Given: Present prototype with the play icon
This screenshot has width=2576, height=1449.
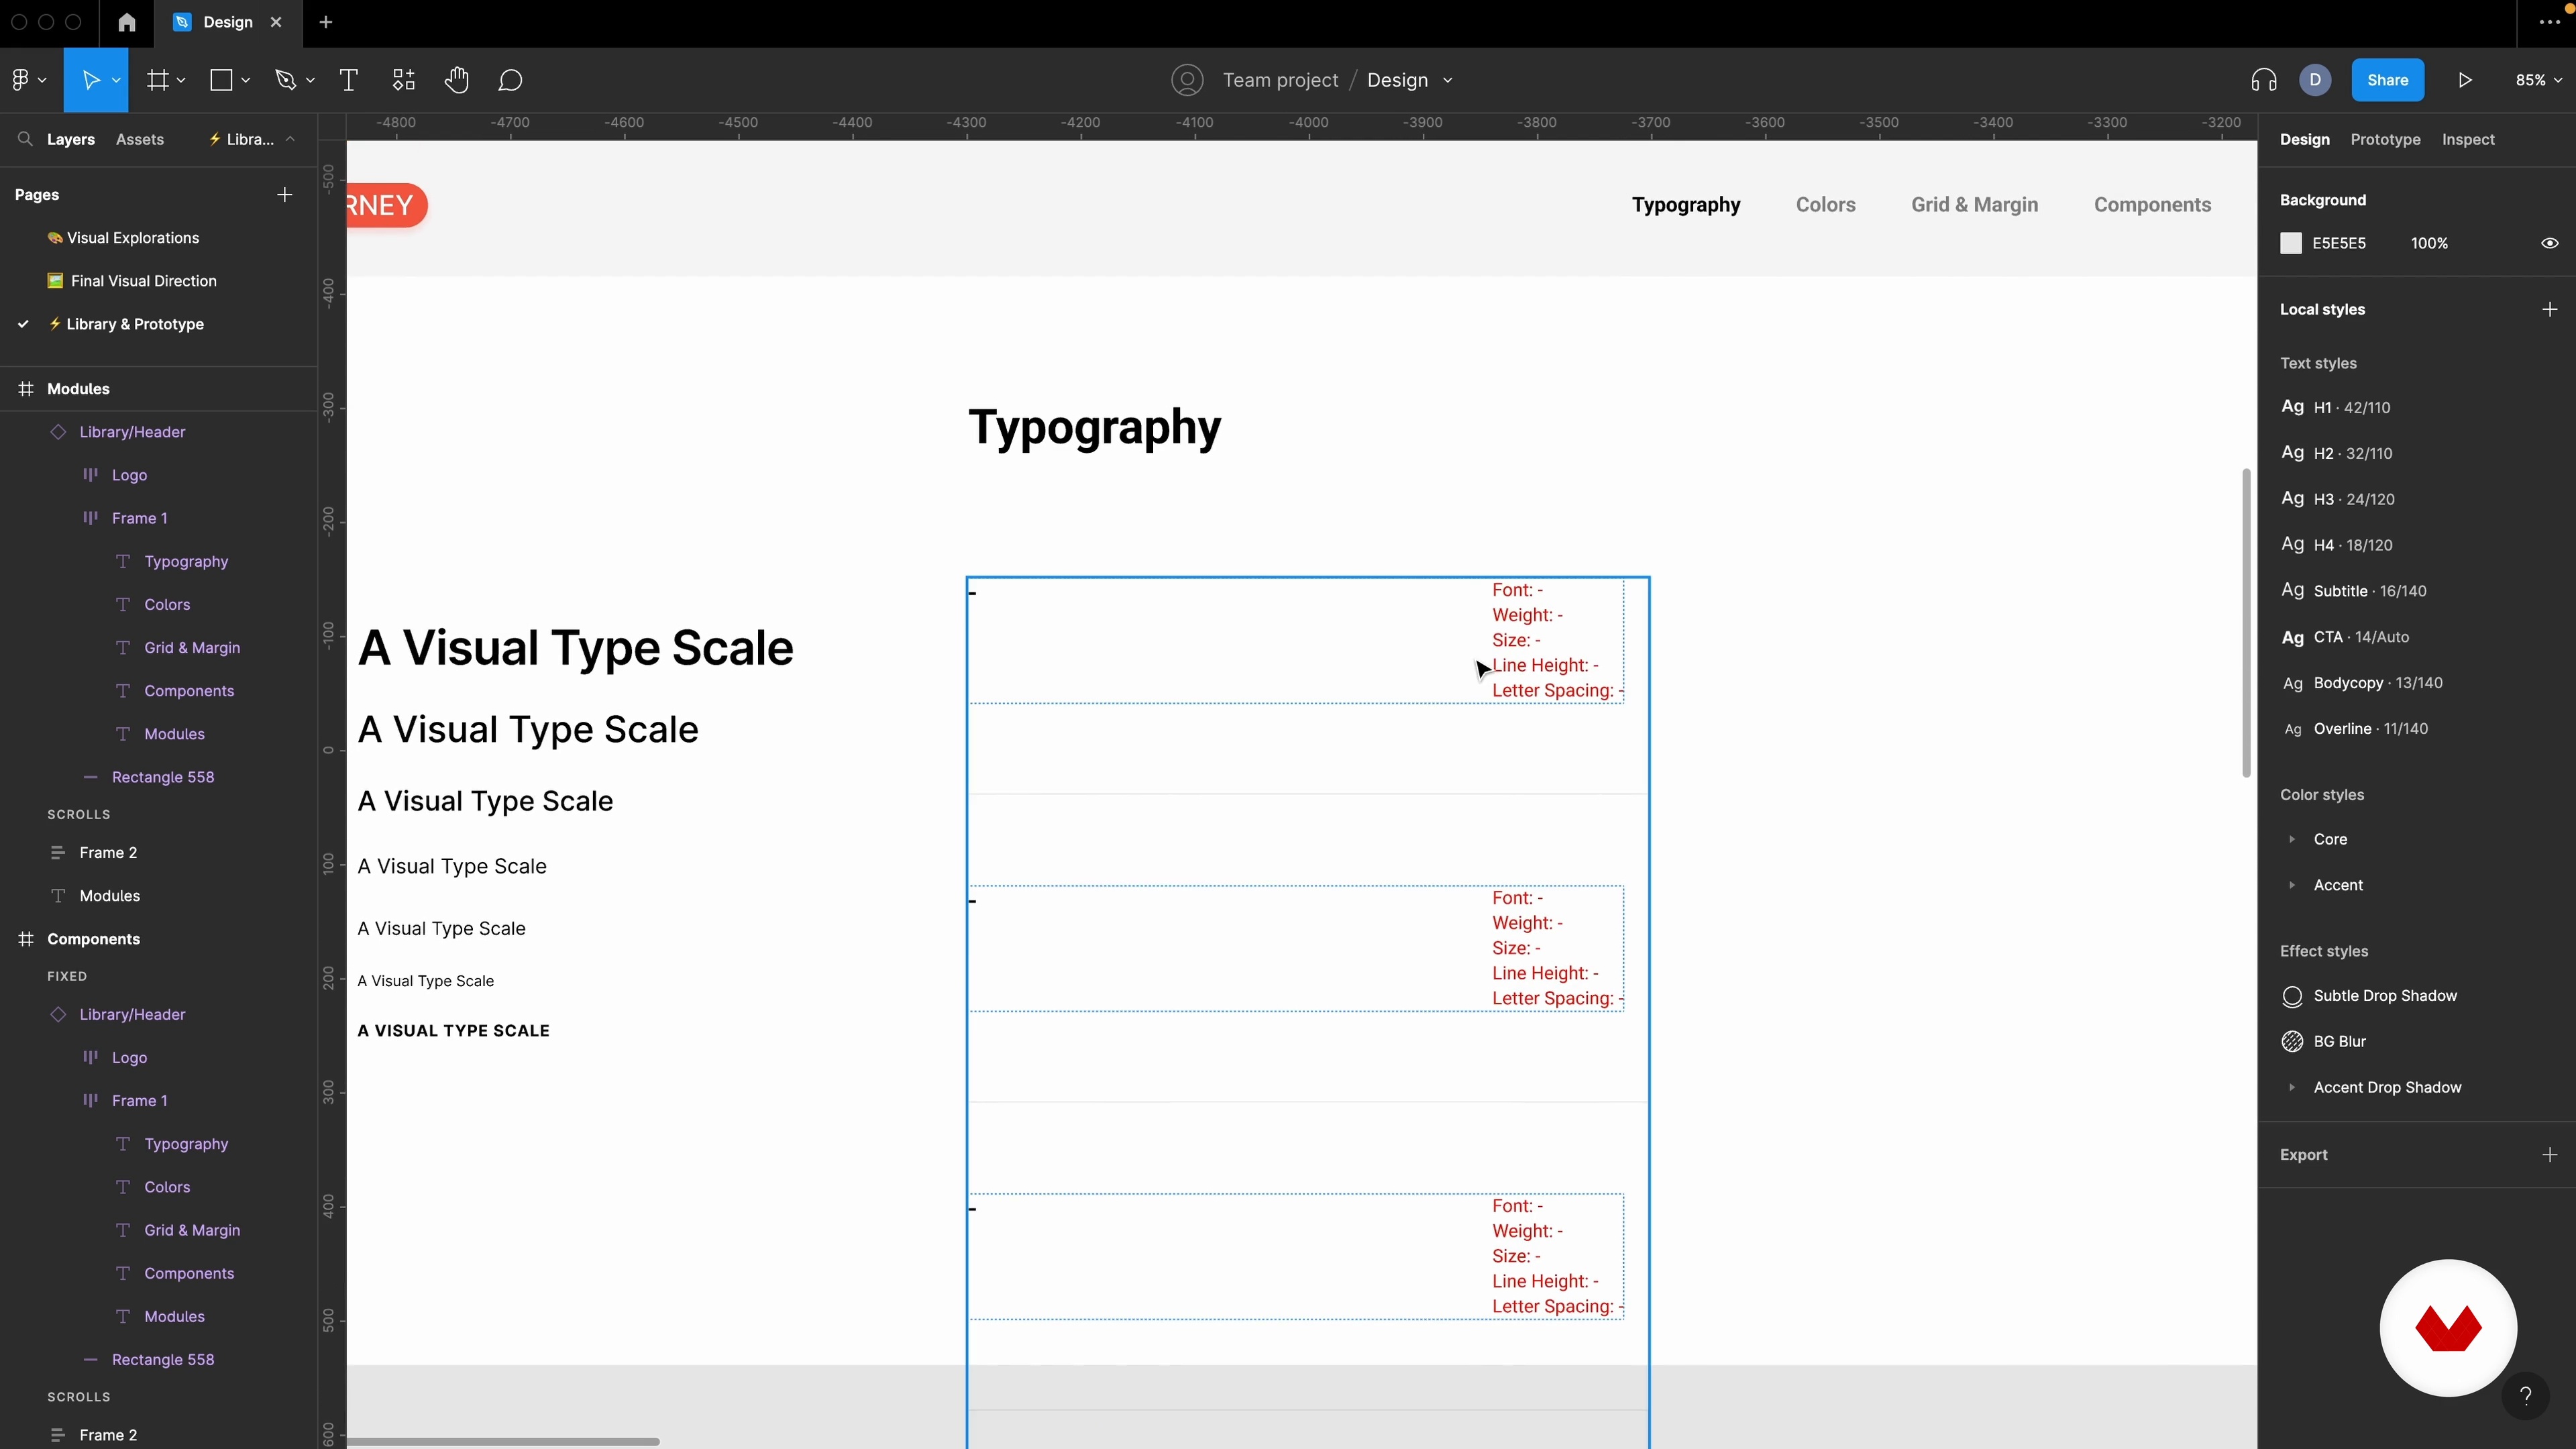Looking at the screenshot, I should coord(2465,80).
